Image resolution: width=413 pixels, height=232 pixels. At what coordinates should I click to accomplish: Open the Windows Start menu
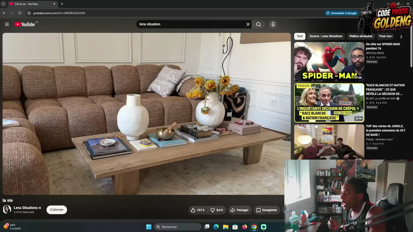(x=149, y=227)
